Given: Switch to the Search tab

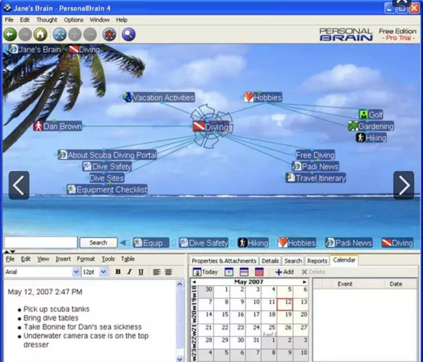Looking at the screenshot, I should click(x=293, y=260).
